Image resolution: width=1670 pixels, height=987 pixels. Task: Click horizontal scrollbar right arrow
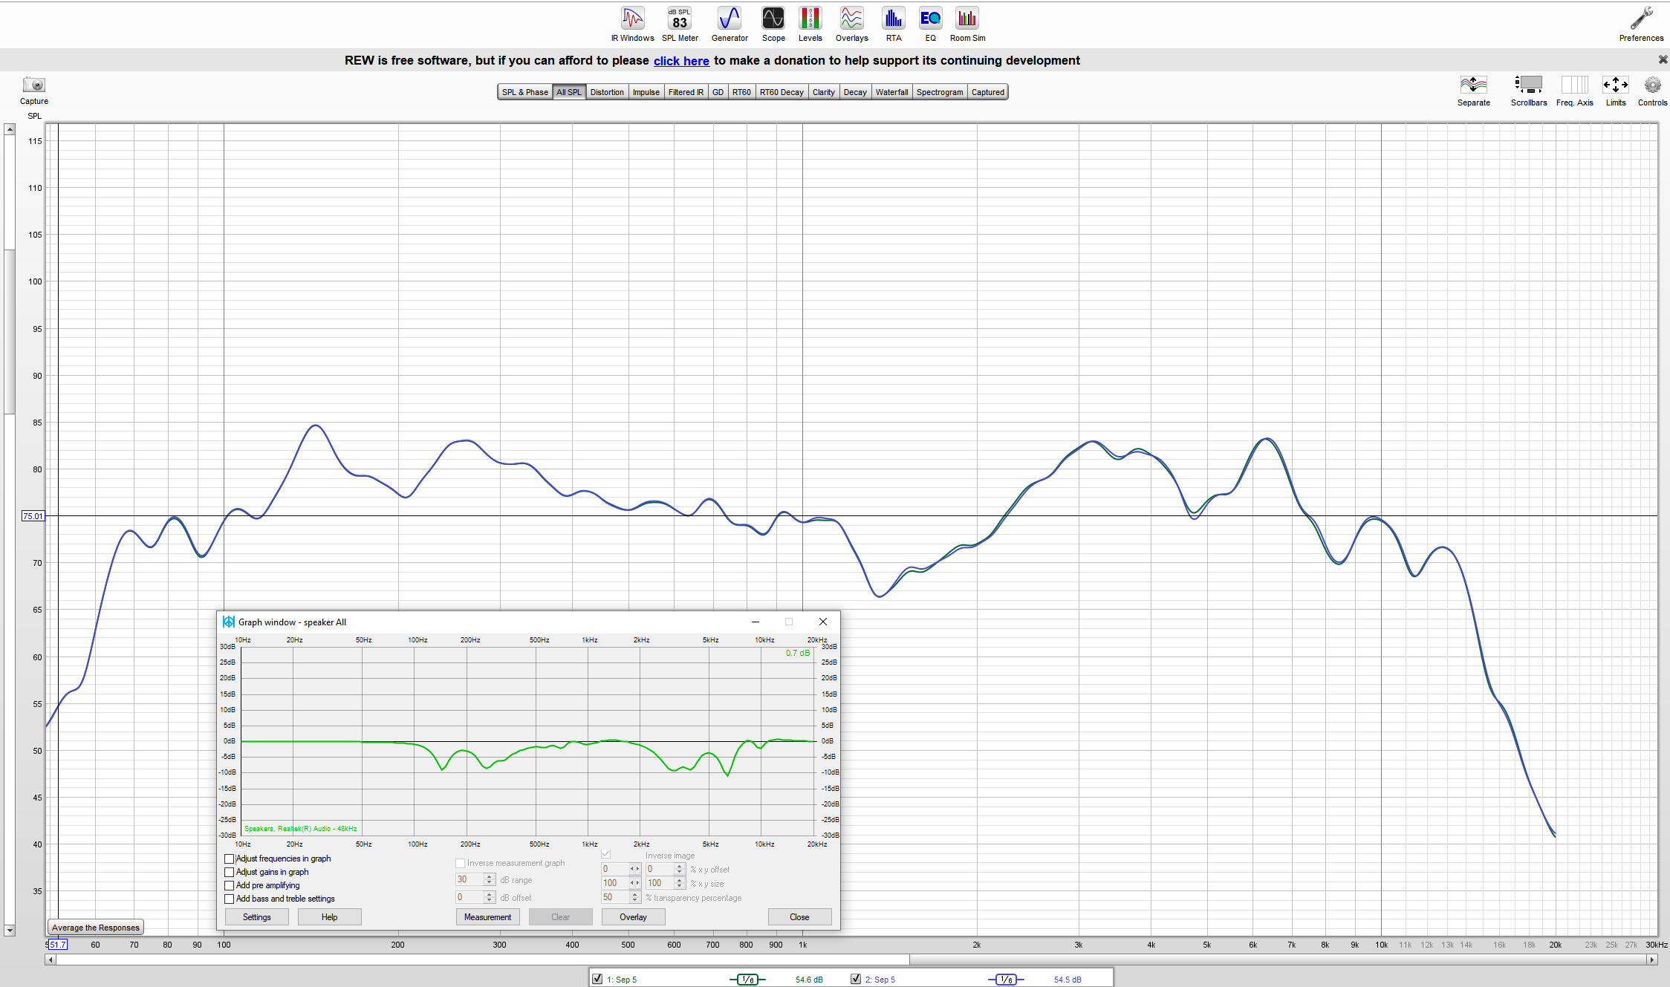coord(1652,960)
